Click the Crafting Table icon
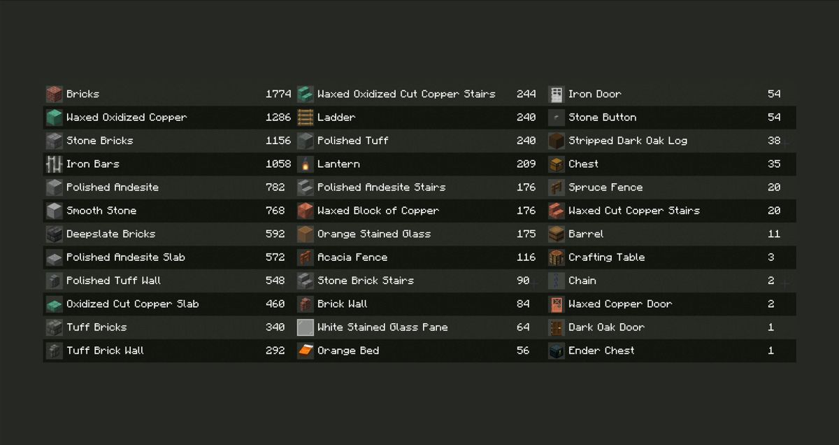Viewport: 839px width, 445px height. click(556, 257)
